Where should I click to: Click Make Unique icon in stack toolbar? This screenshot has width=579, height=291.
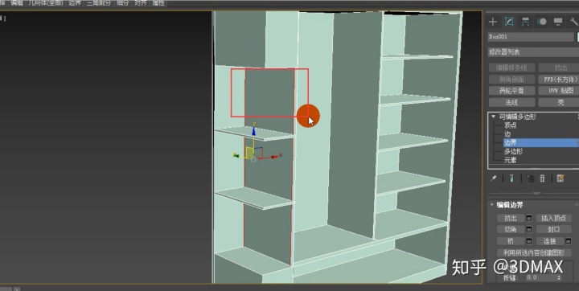[530, 178]
